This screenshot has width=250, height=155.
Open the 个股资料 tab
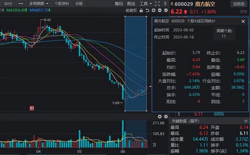click(x=62, y=3)
